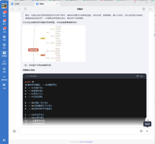The height and width of the screenshot is (144, 155).
Task: Open the messages icon with 99+ badge
Action: pyautogui.click(x=4, y=14)
